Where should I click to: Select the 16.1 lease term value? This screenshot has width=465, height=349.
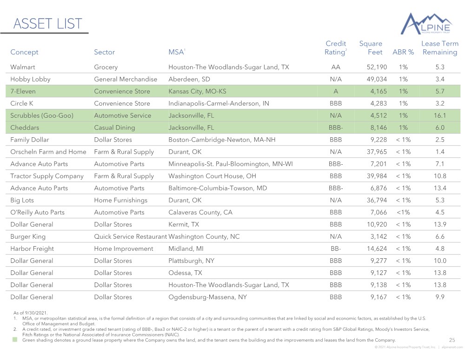point(440,116)
